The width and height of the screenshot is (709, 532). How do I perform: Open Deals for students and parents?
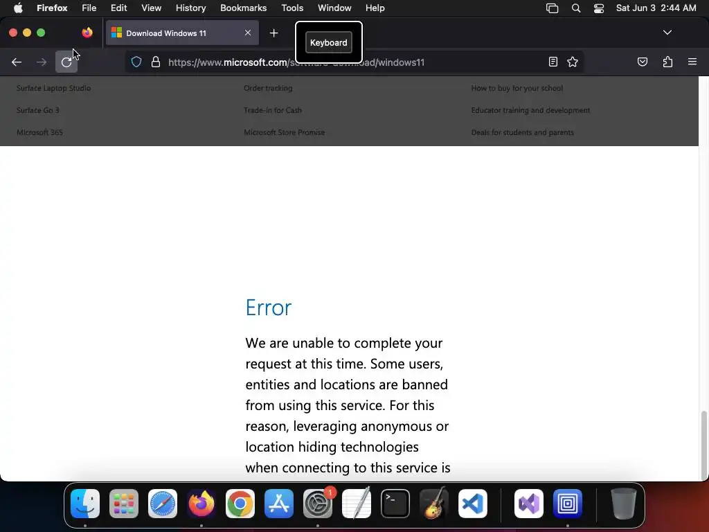523,132
